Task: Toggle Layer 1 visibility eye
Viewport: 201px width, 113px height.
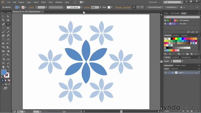Action: 166,73
